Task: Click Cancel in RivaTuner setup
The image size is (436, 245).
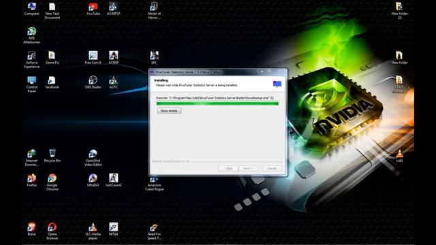Action: tap(272, 169)
